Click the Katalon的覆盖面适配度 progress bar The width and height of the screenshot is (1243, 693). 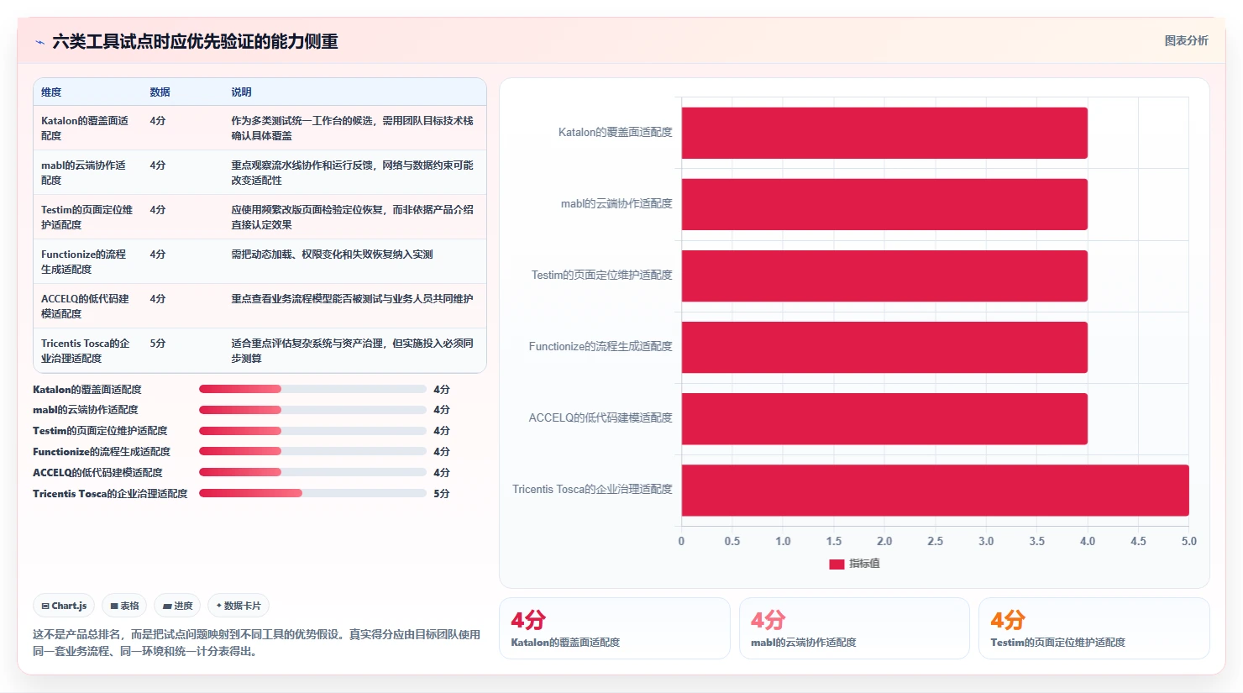coord(312,389)
